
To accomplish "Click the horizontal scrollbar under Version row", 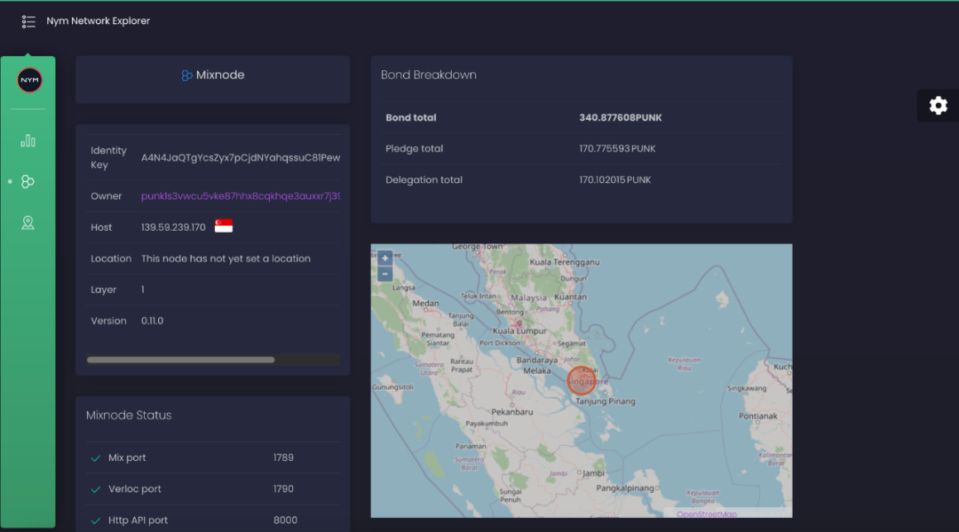I will pos(180,361).
